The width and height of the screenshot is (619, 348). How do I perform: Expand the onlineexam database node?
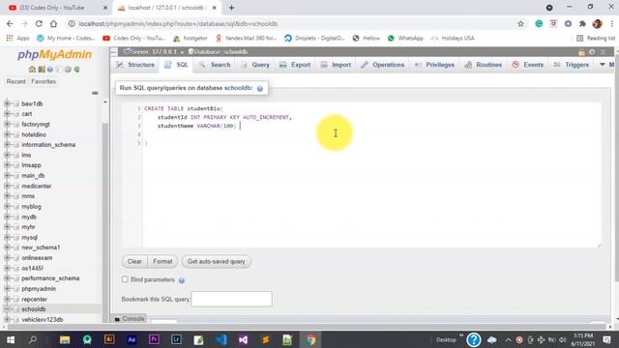7,258
